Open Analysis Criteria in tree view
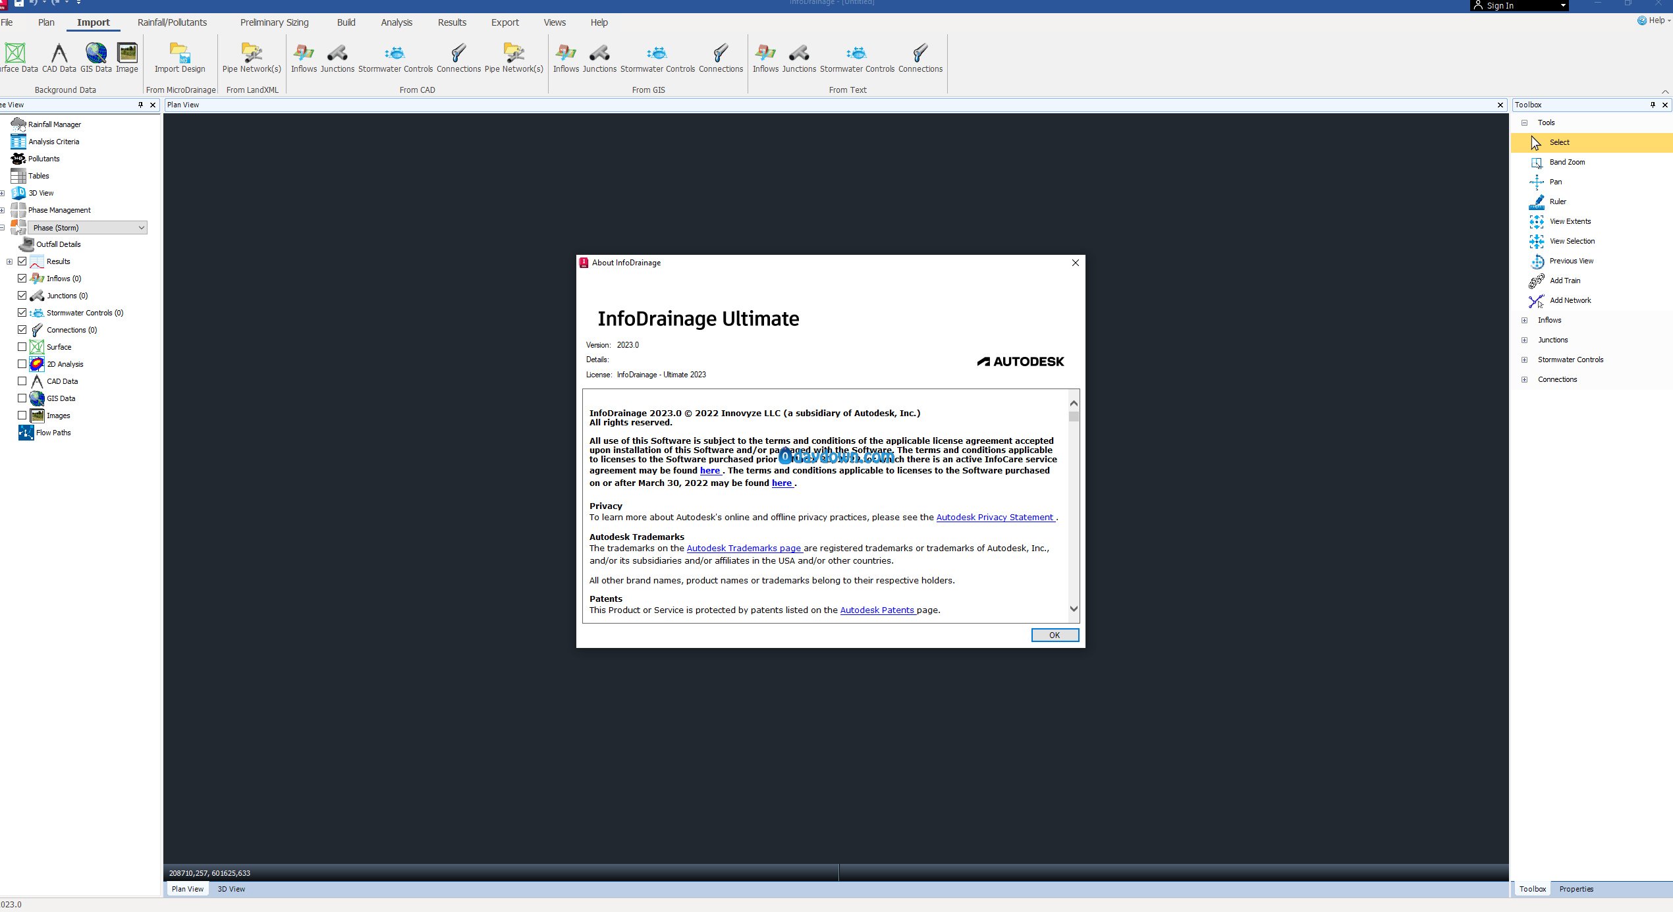 pyautogui.click(x=45, y=142)
